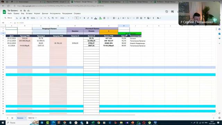The width and height of the screenshot is (222, 125).
Task: Open the name box dropdown arrow
Action: pyautogui.click(x=11, y=23)
